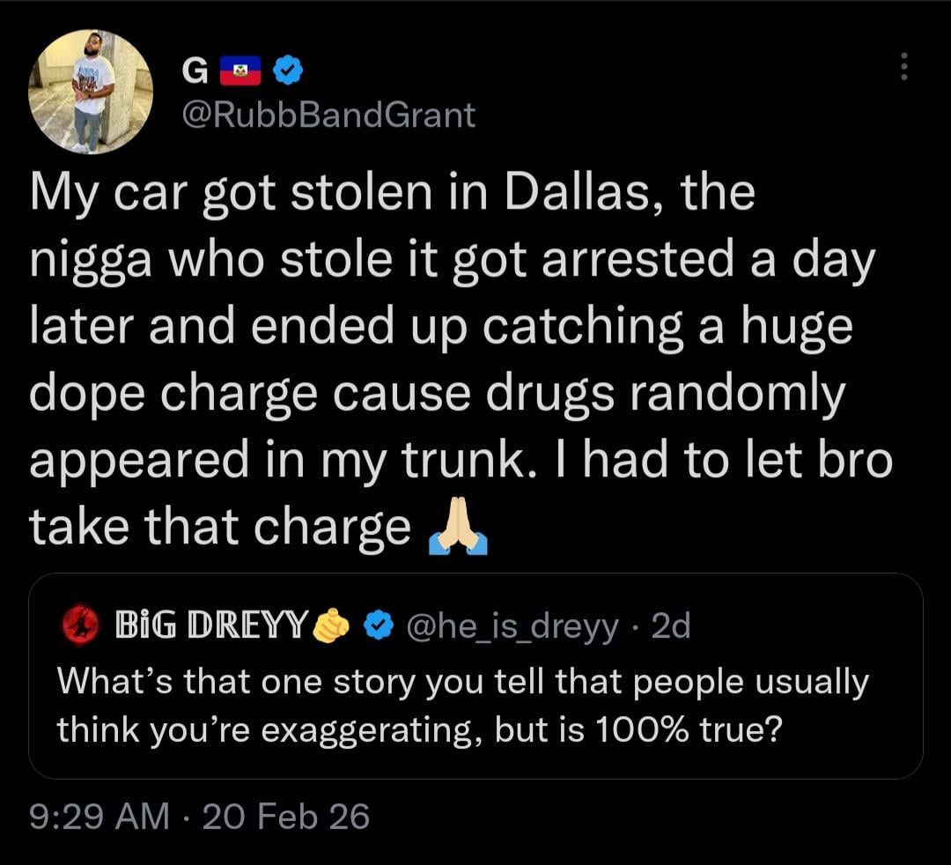Click the Haiti flag emoji beside the name

[x=240, y=70]
